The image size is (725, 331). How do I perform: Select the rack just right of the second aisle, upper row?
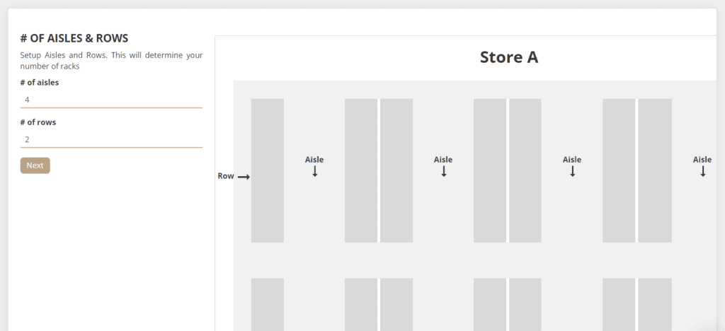click(x=490, y=170)
